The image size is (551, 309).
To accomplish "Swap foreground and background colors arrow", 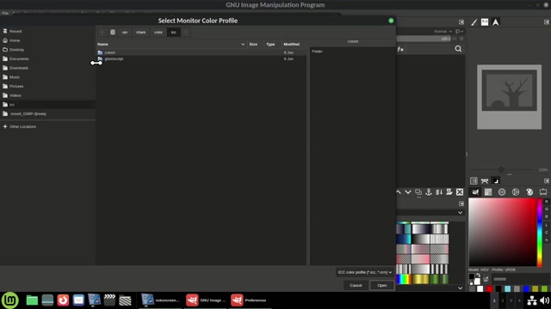I will click(x=479, y=275).
